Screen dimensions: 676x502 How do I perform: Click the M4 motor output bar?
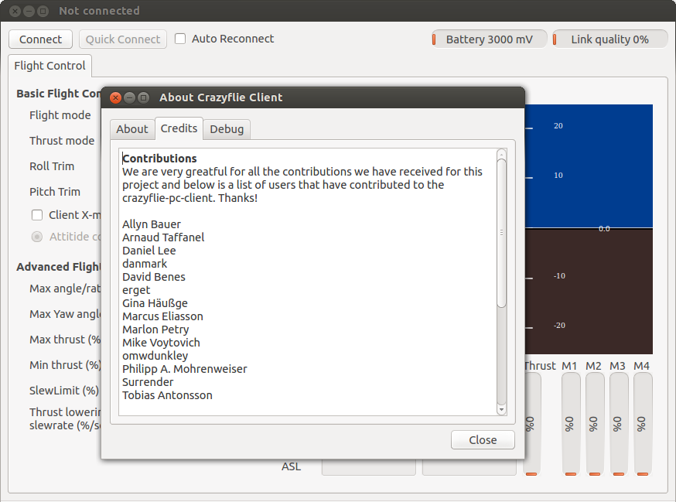pyautogui.click(x=643, y=425)
